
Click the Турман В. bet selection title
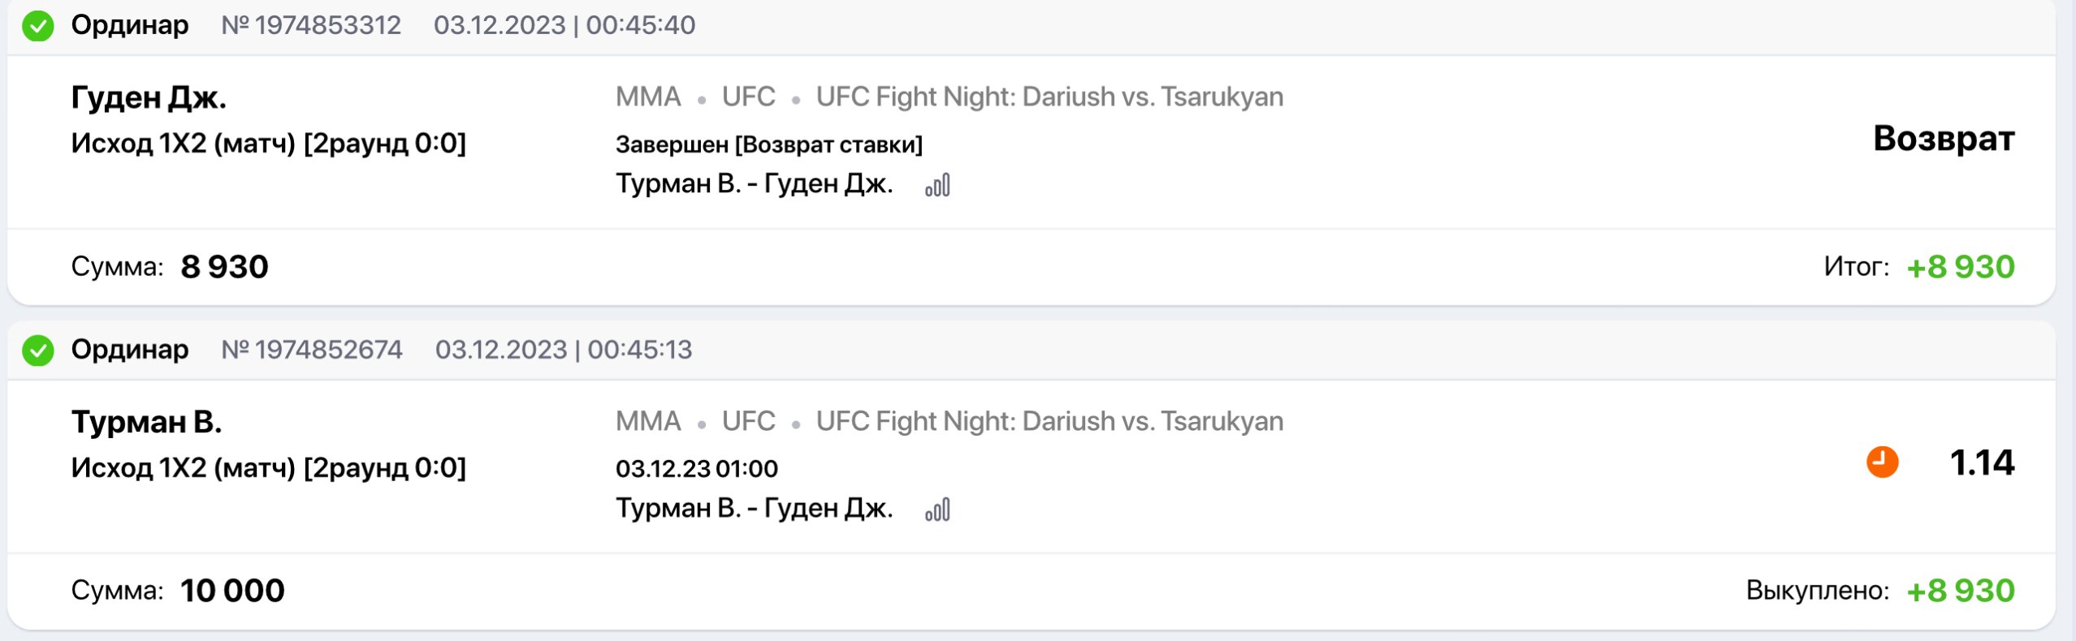(x=146, y=422)
